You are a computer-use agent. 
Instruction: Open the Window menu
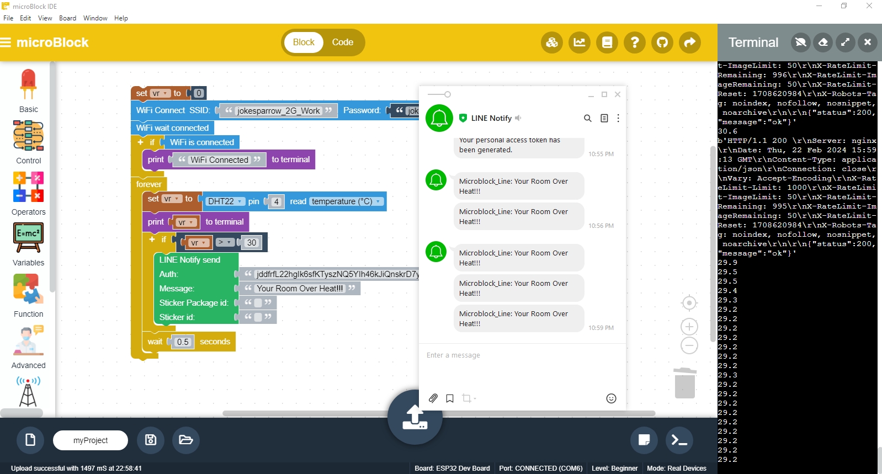[95, 18]
